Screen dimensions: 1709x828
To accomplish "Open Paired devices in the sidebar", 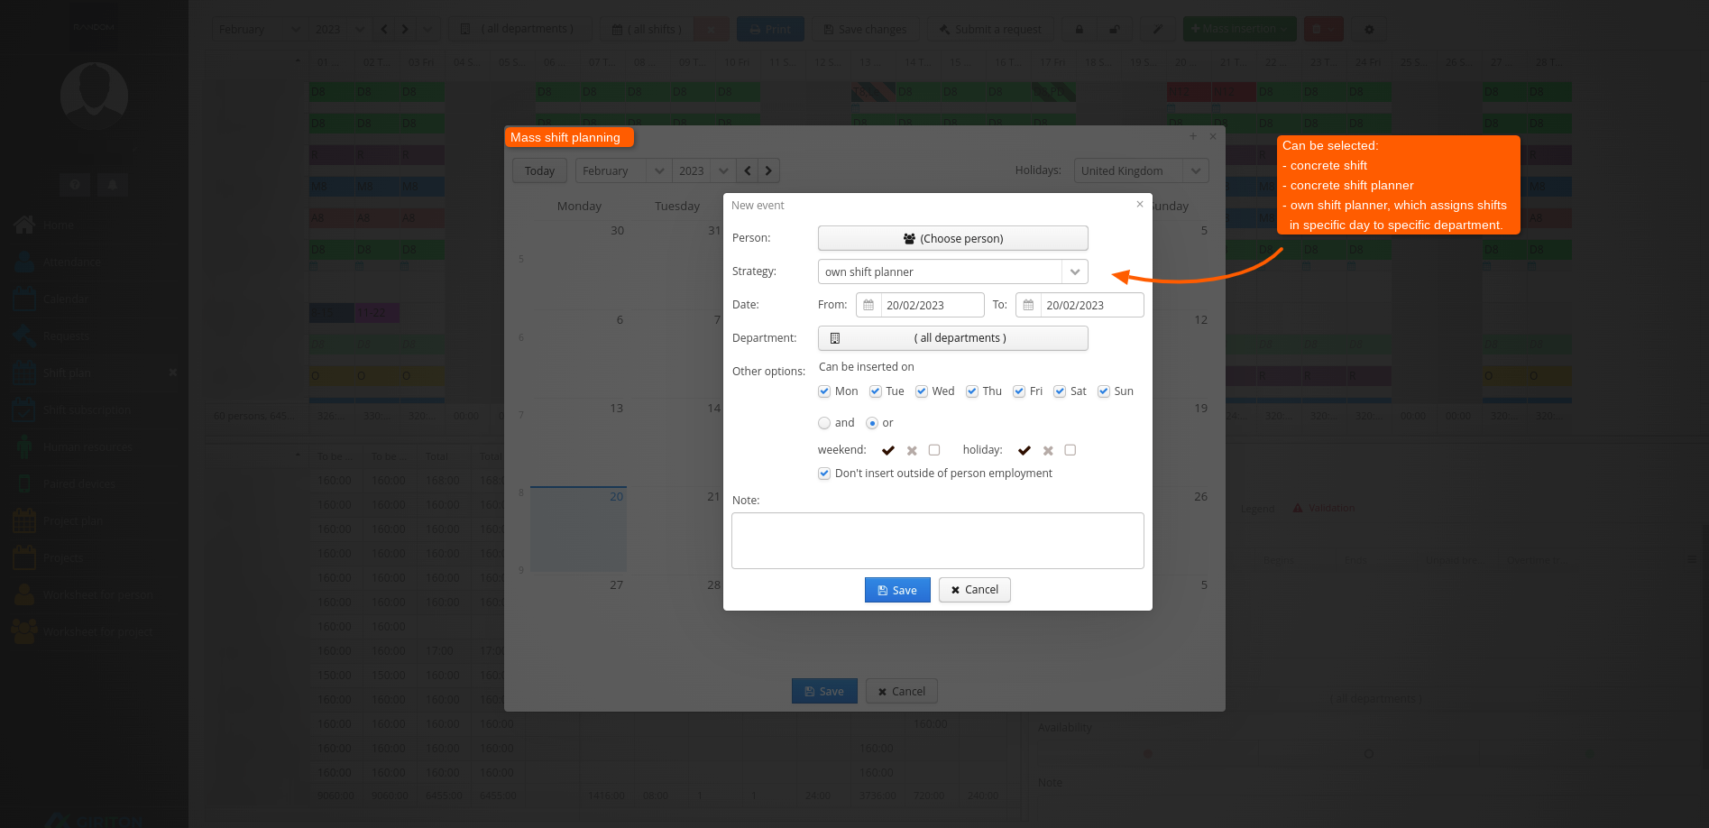I will pyautogui.click(x=79, y=483).
